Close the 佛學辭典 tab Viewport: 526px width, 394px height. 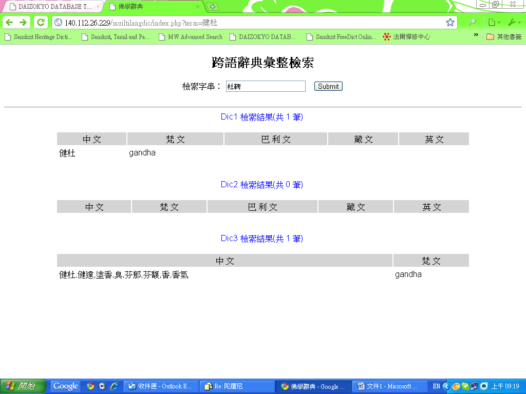pyautogui.click(x=198, y=7)
